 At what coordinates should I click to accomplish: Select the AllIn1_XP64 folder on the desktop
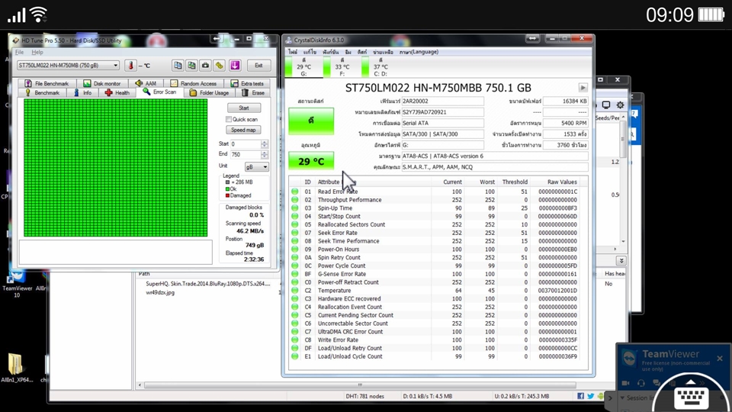16,369
